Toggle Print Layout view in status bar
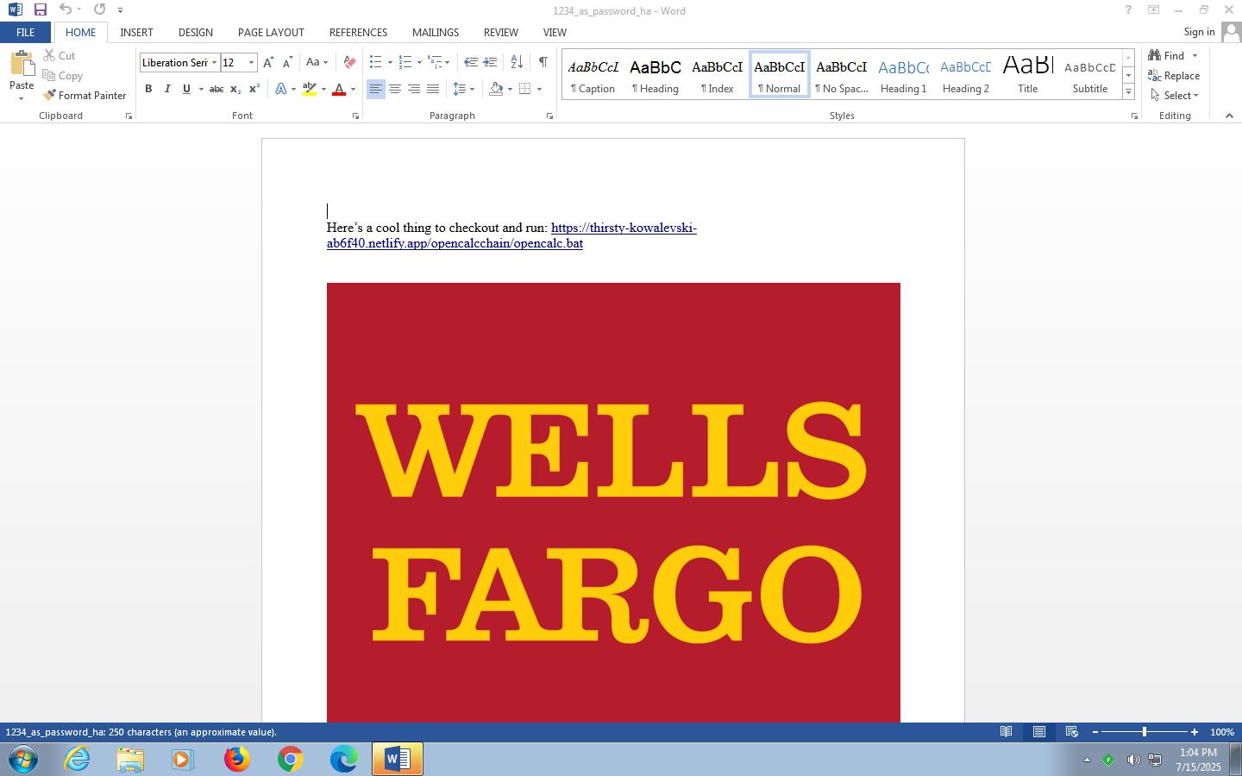1242x776 pixels. 1039,732
